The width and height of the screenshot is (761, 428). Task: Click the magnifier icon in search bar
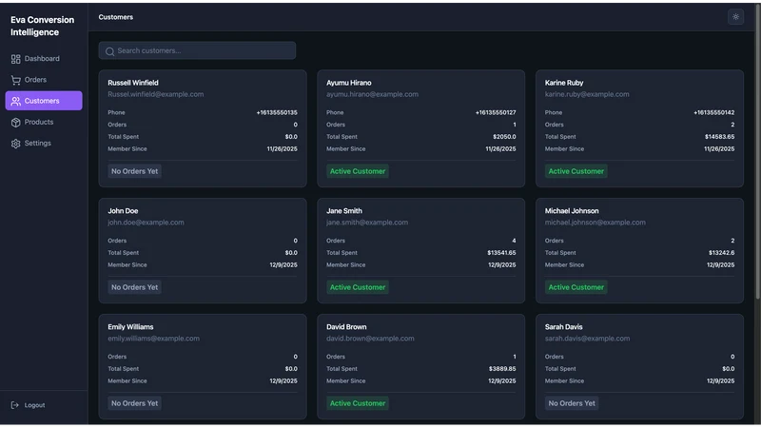[109, 51]
